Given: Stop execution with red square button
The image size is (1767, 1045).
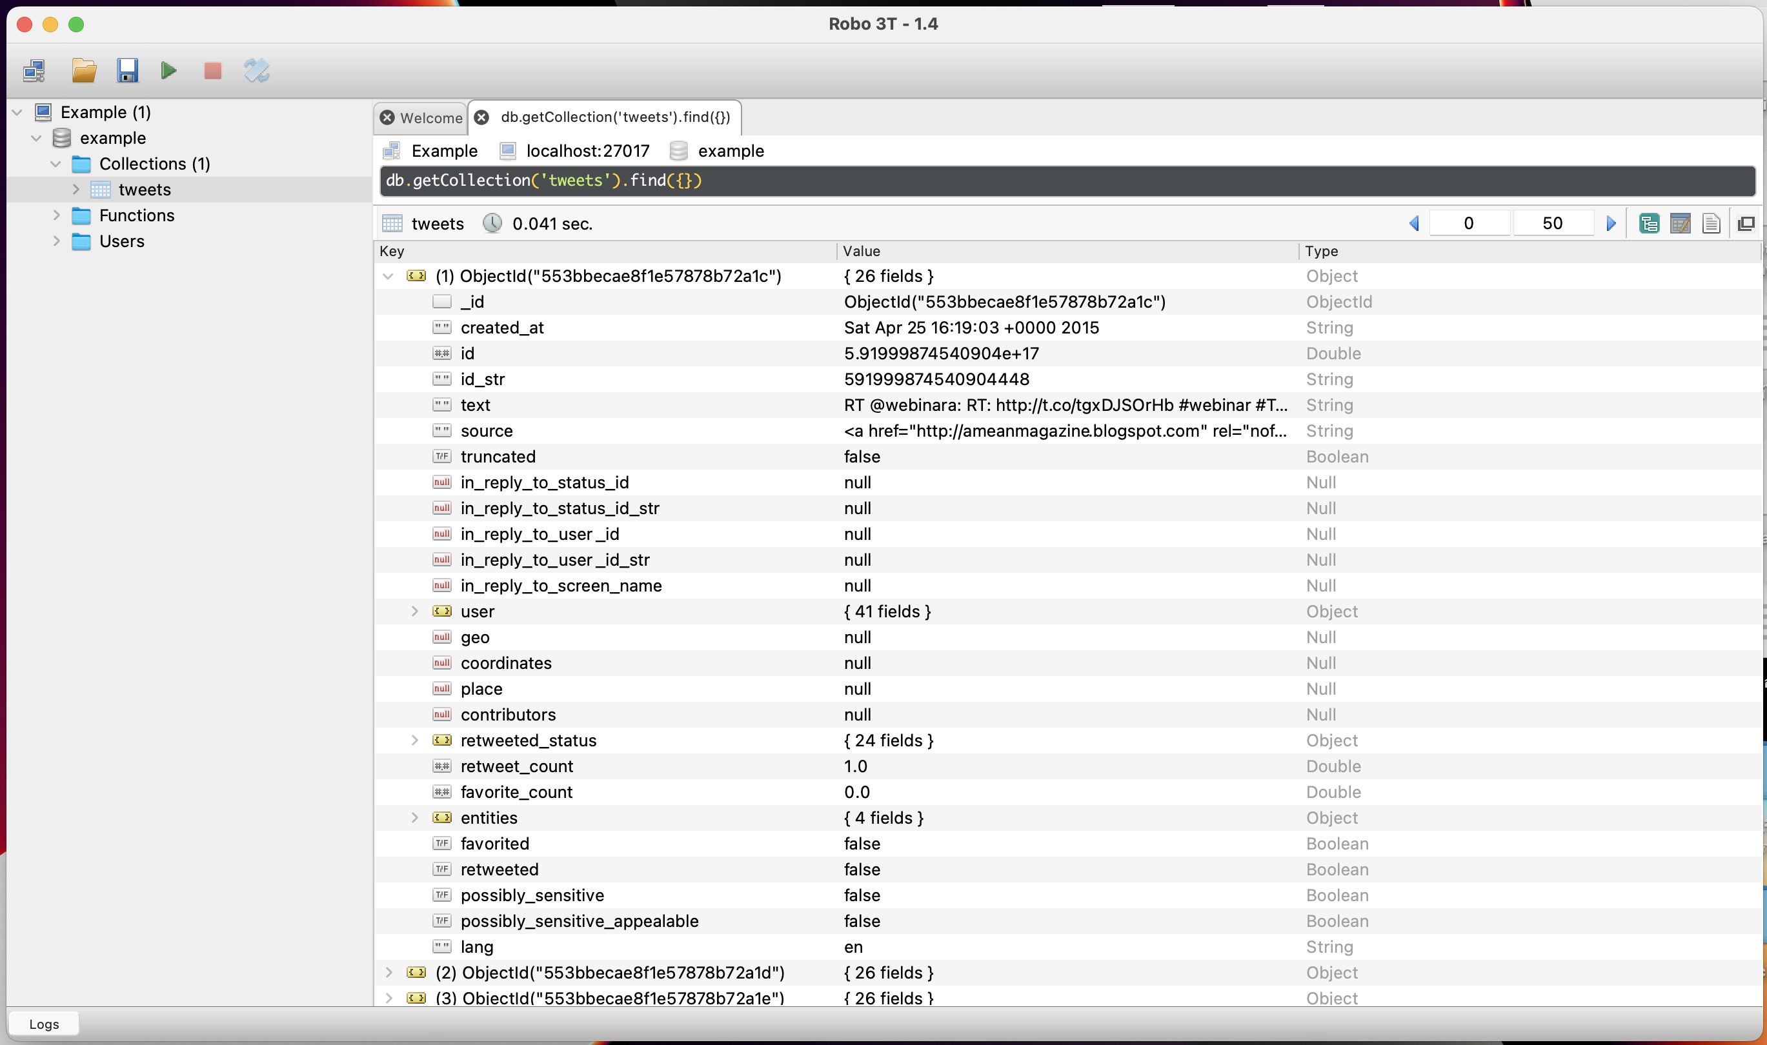Looking at the screenshot, I should [213, 70].
